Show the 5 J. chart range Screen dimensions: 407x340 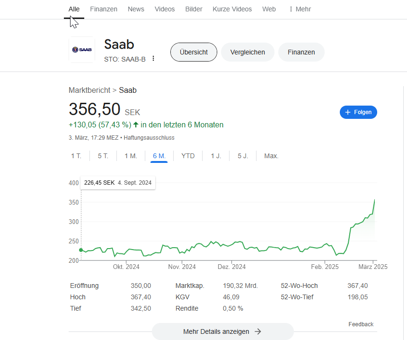click(243, 156)
